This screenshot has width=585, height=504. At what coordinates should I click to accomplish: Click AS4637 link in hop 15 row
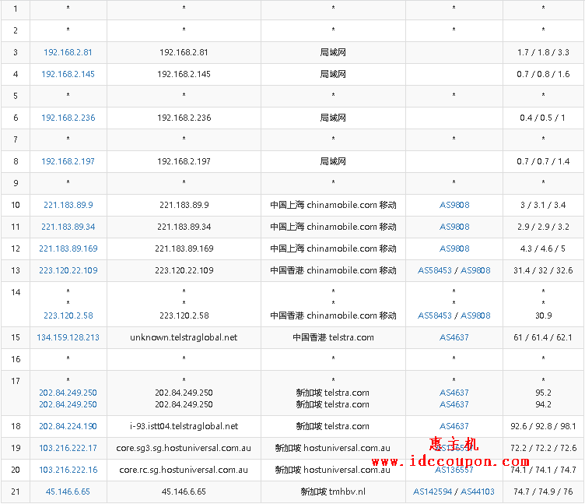tap(454, 337)
